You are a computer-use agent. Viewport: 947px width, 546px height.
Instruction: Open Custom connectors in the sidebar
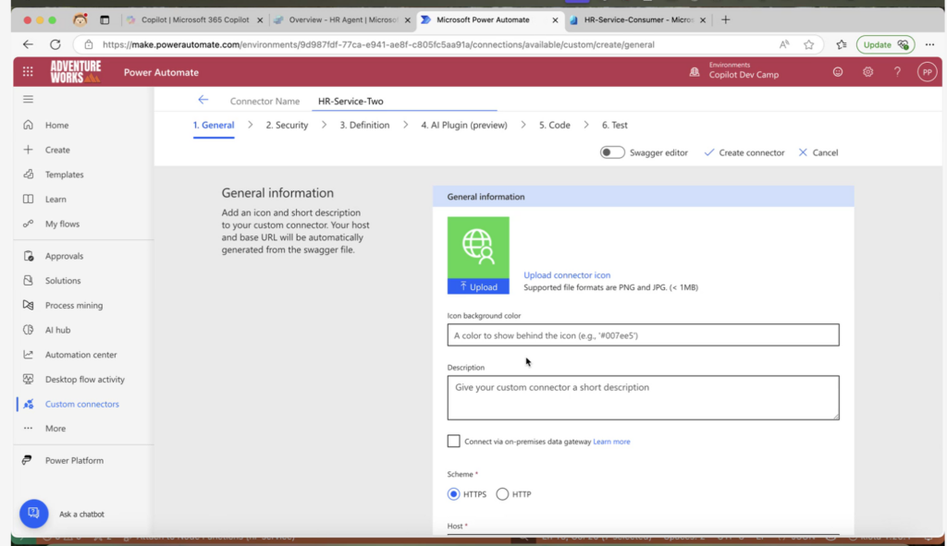pyautogui.click(x=81, y=405)
